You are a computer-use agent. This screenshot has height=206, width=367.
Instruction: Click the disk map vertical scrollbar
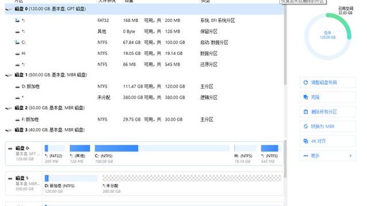coord(285,159)
